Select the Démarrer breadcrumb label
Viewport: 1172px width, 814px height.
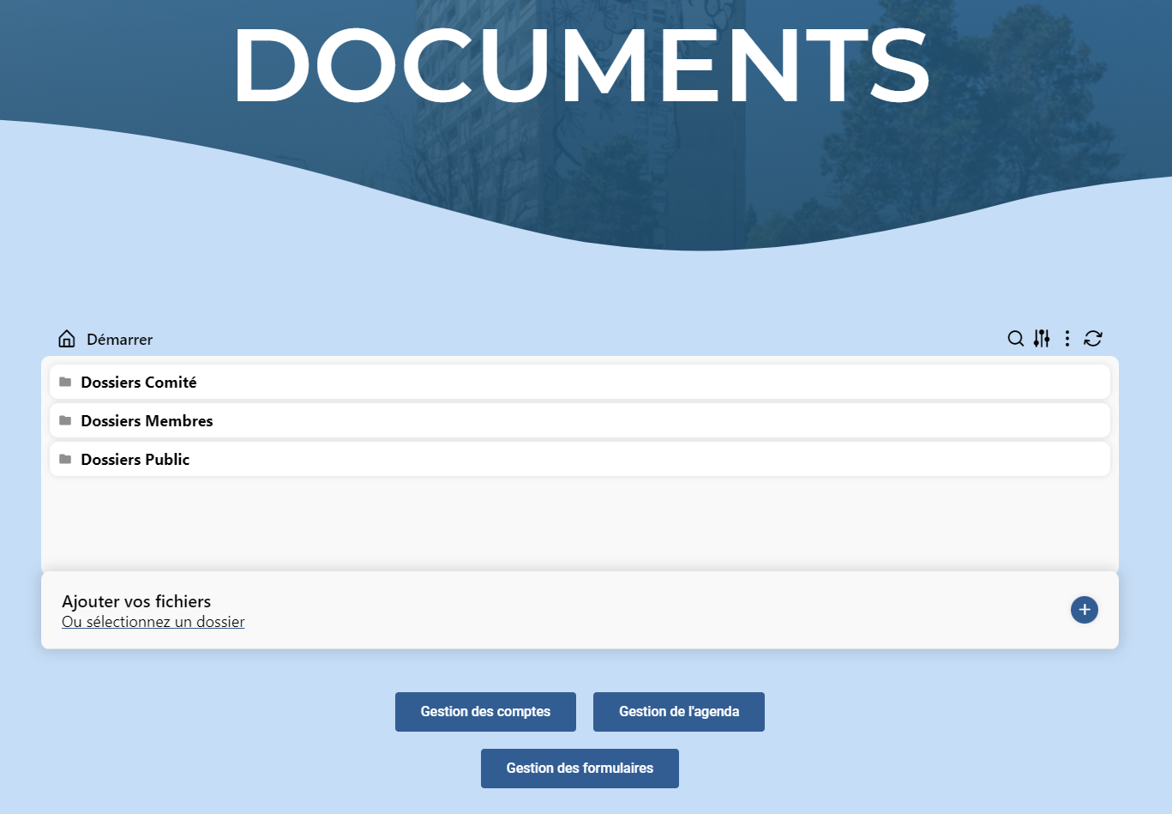coord(119,340)
